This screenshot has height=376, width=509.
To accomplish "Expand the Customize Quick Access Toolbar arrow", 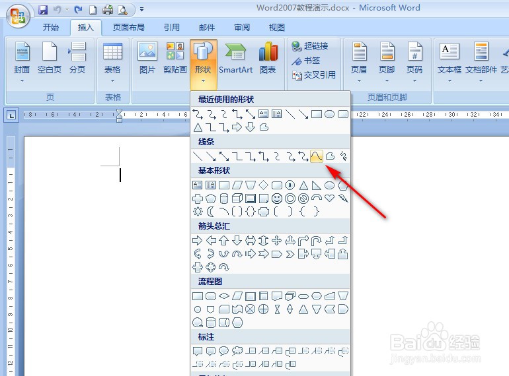I will point(141,9).
